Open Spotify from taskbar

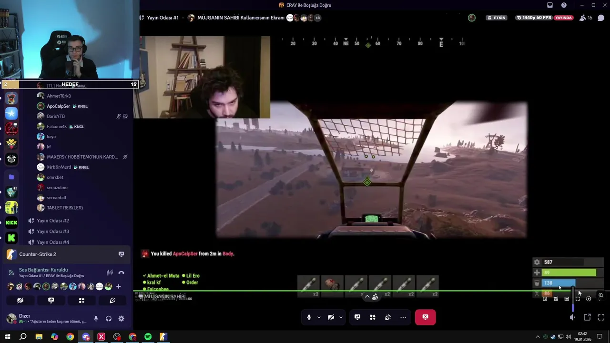148,337
